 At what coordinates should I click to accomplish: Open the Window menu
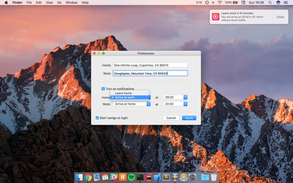[71, 3]
